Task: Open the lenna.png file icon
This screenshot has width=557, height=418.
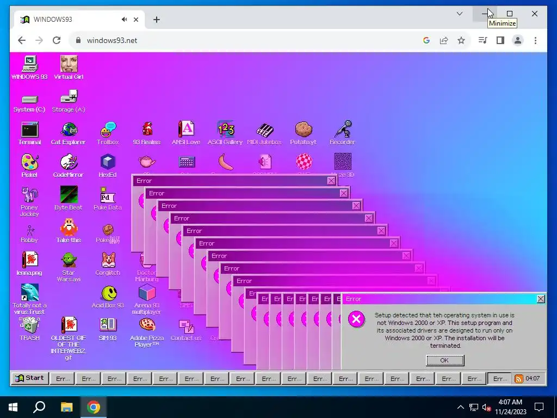Action: pos(29,264)
